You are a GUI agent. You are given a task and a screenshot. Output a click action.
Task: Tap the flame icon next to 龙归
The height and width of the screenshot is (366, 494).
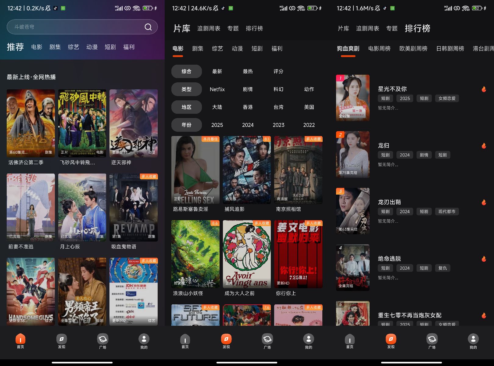[x=484, y=145]
